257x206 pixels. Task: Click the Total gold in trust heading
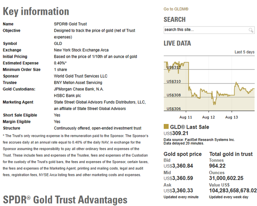click(x=231, y=154)
